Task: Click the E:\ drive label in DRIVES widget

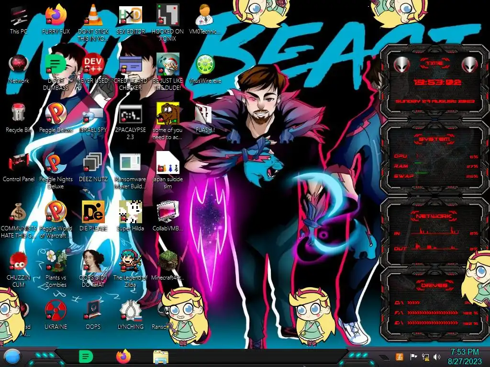Action: coord(399,323)
